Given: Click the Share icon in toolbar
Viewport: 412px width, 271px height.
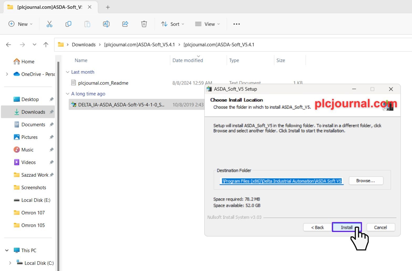Looking at the screenshot, I should (x=125, y=24).
